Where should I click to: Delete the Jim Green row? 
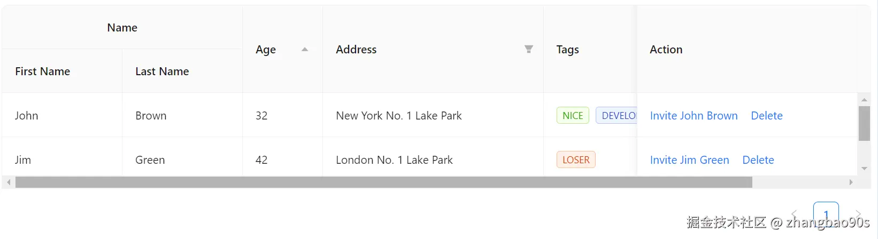(x=758, y=160)
